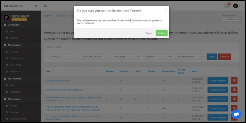
Task: Open the Overview analytics page
Action: pos(14,52)
